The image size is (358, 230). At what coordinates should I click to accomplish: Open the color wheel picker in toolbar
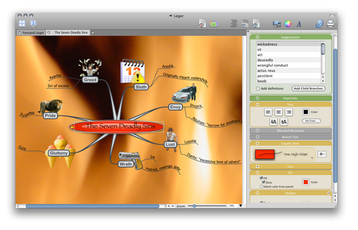(x=288, y=24)
